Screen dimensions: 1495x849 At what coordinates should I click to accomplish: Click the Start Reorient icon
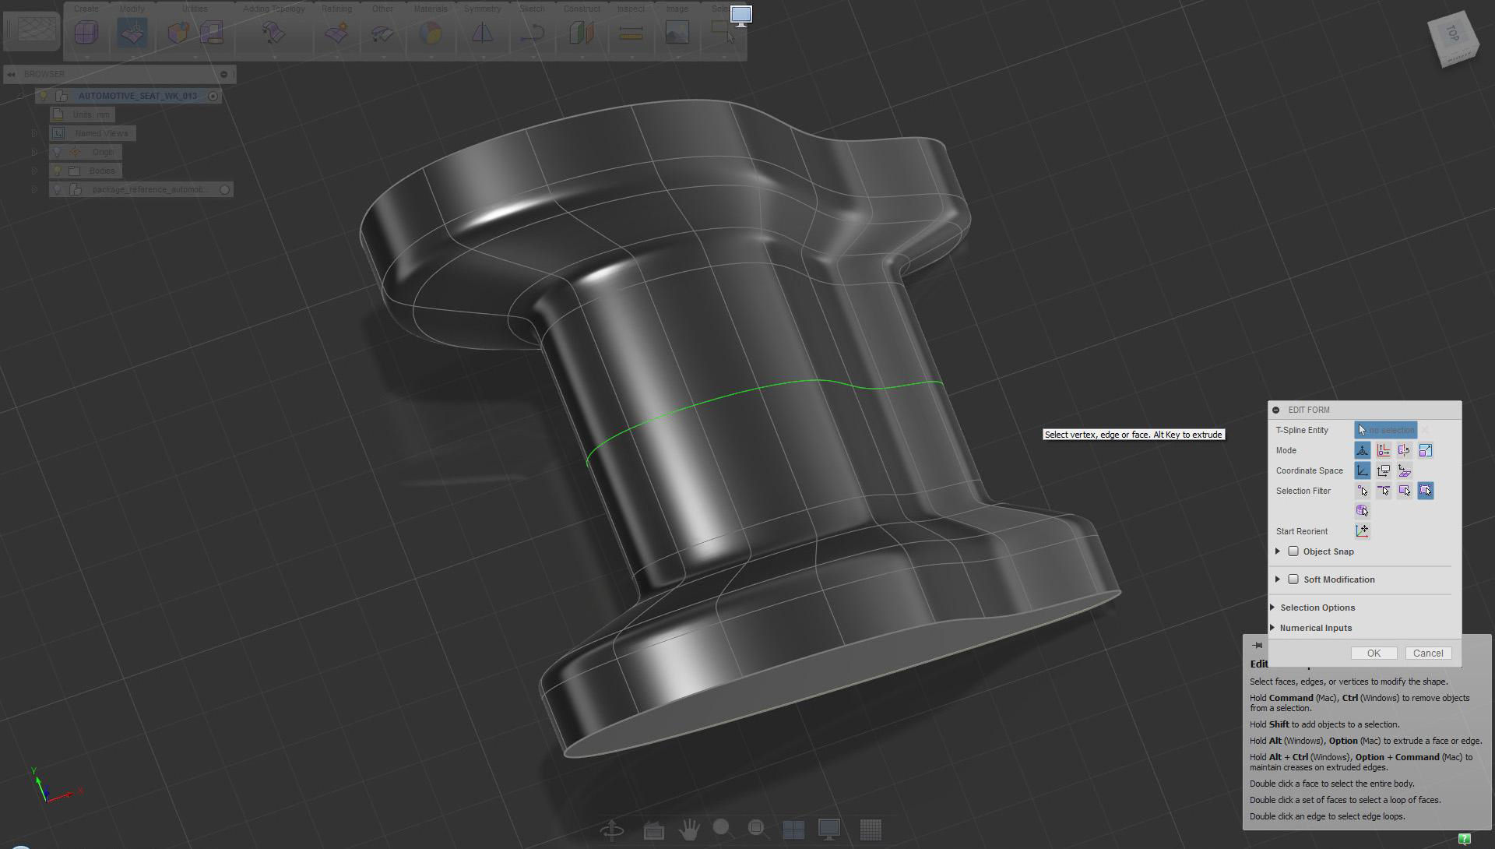point(1362,531)
